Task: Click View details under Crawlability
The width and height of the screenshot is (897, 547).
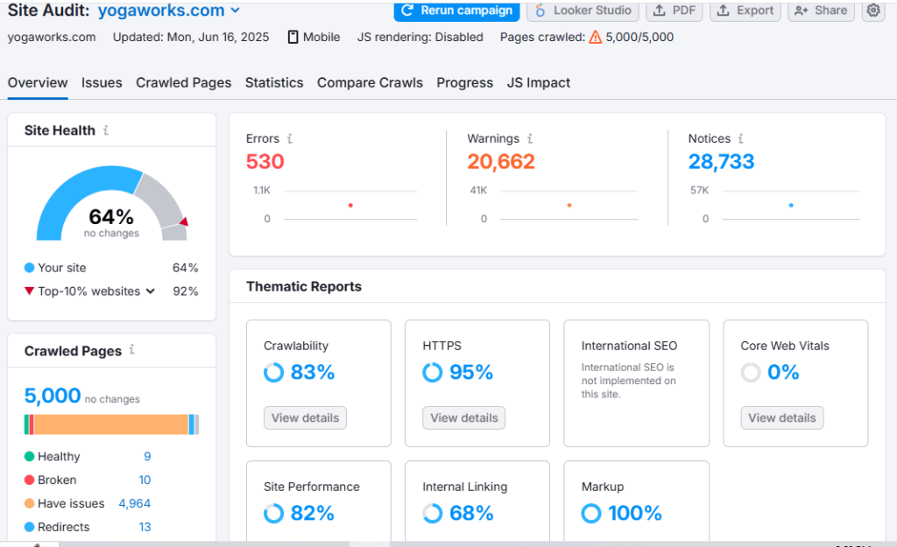Action: [305, 417]
